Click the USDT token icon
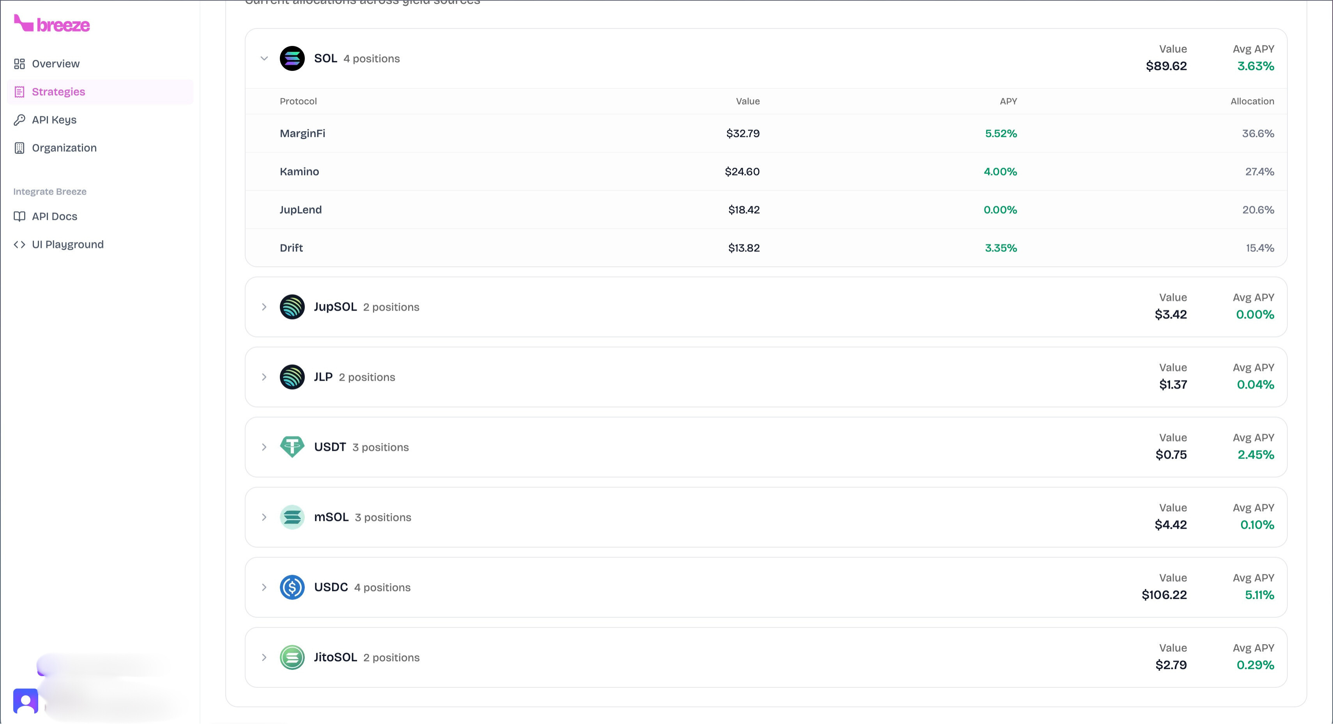 tap(292, 447)
